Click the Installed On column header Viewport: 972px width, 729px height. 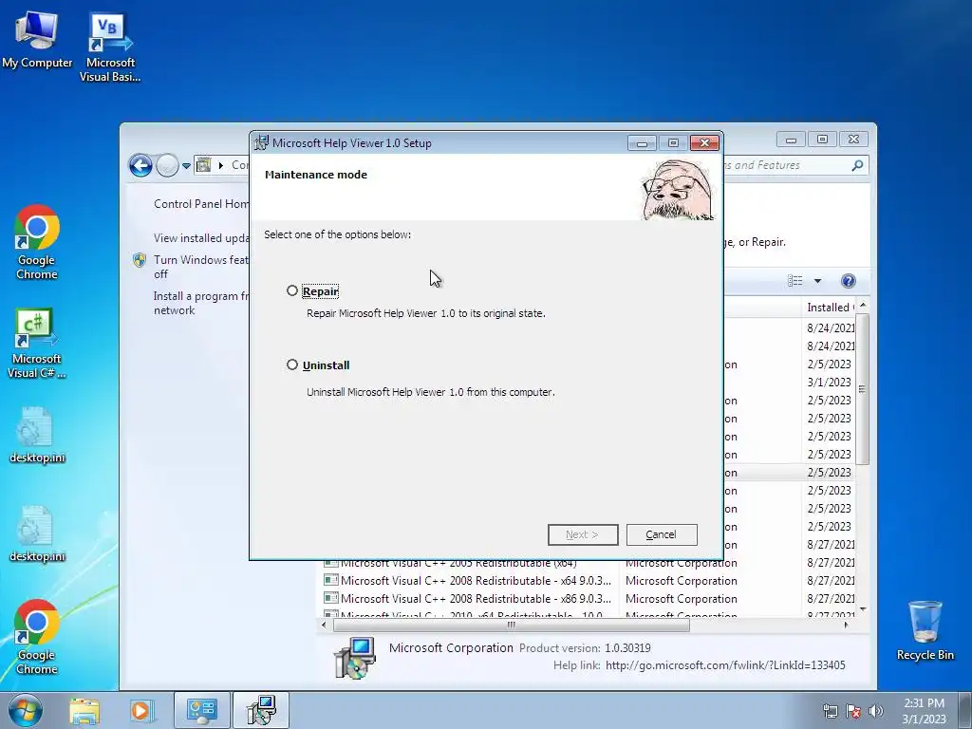[830, 308]
